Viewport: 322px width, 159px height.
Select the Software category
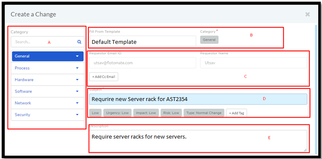tap(47, 91)
